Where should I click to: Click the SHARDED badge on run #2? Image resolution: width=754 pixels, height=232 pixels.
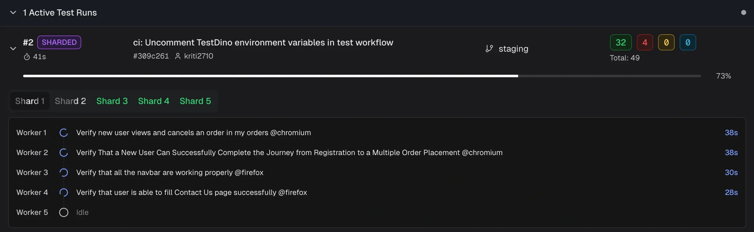coord(59,42)
